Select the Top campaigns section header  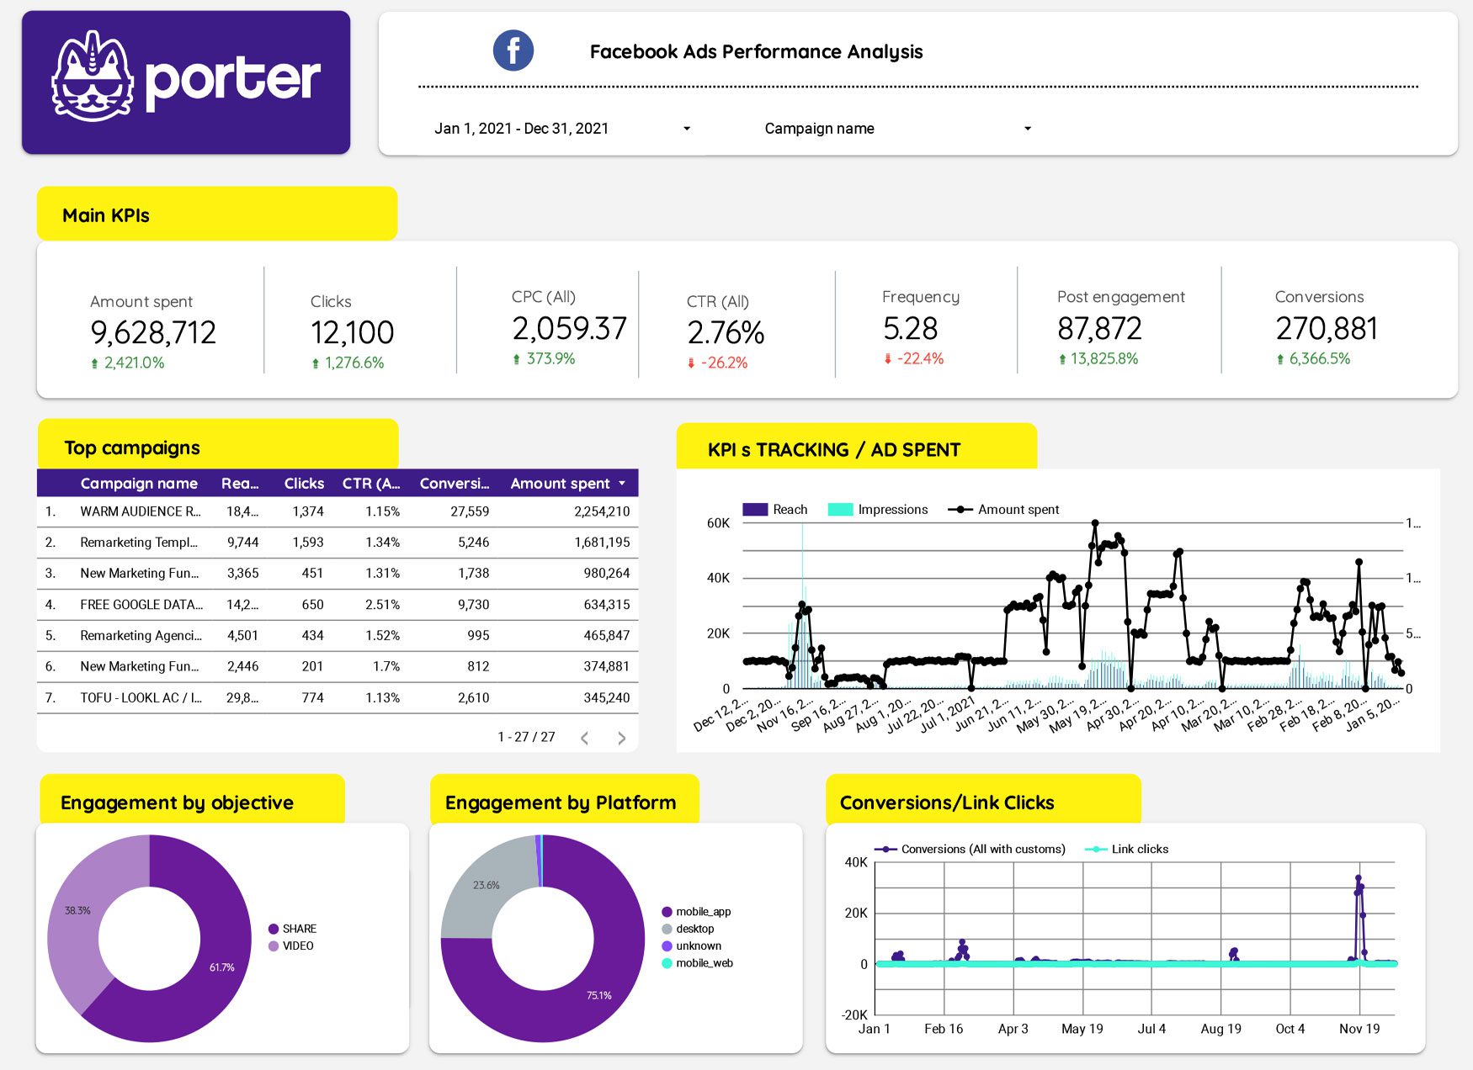131,448
